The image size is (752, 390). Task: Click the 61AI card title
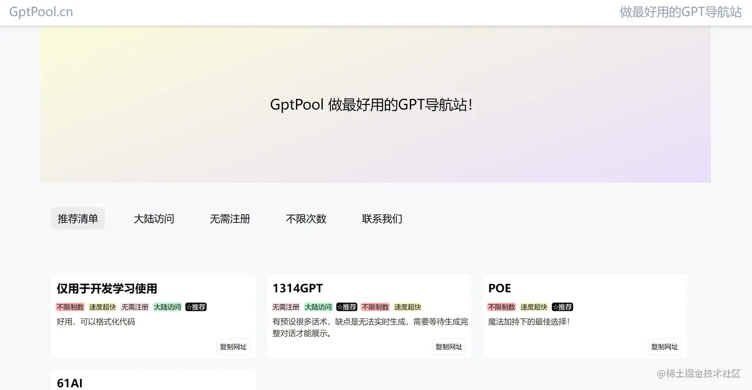tap(70, 383)
